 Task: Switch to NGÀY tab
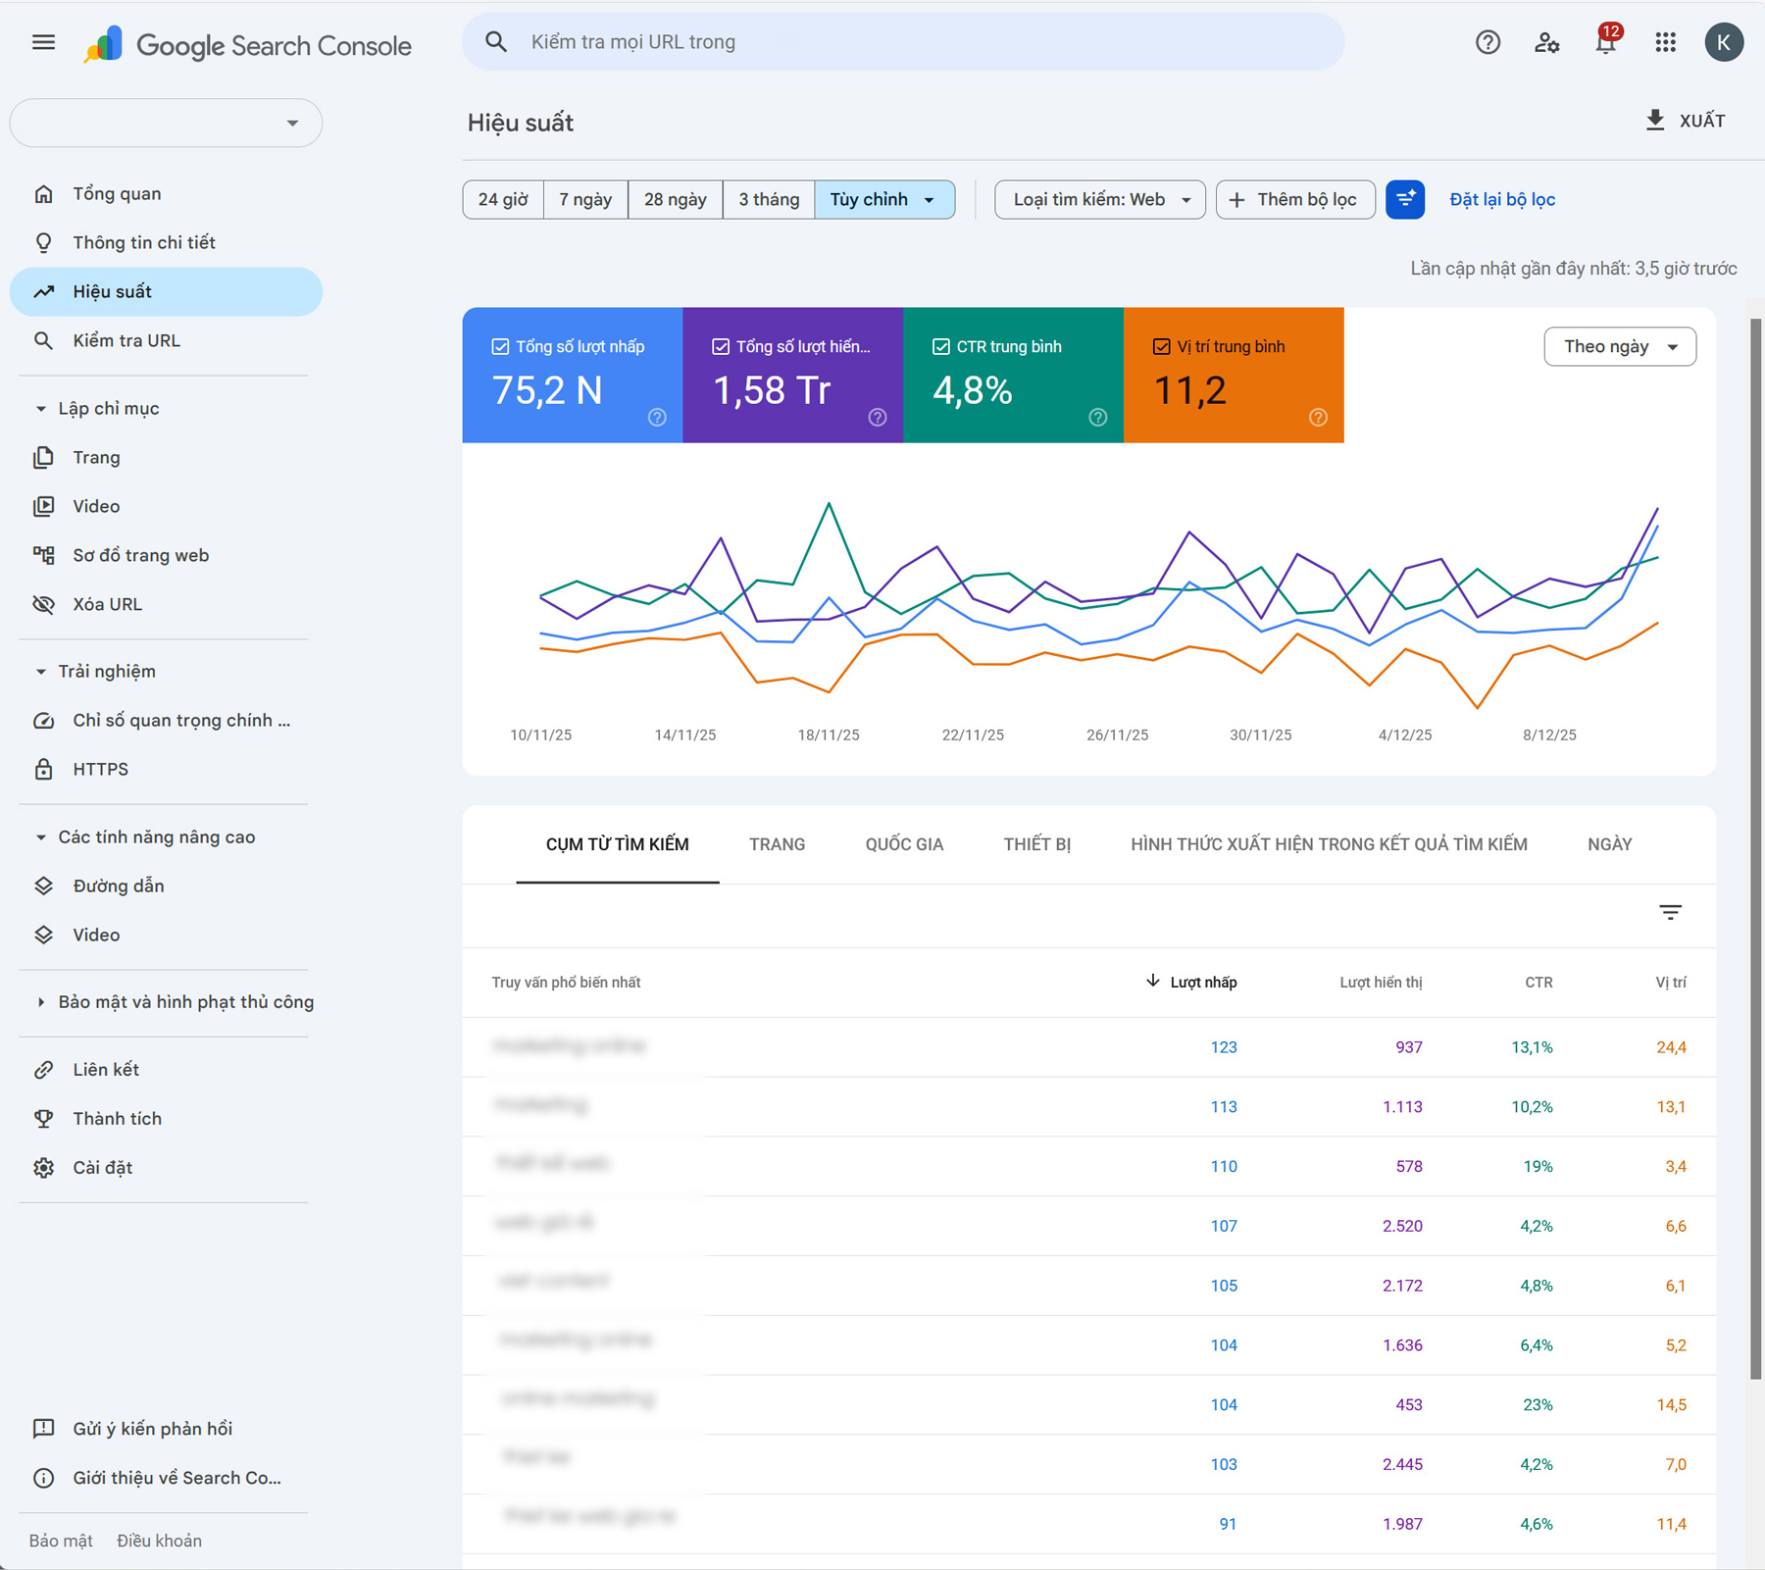[x=1609, y=844]
